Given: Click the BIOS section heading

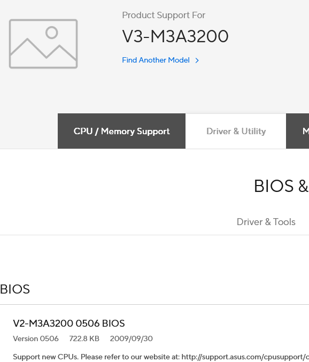Looking at the screenshot, I should point(15,289).
